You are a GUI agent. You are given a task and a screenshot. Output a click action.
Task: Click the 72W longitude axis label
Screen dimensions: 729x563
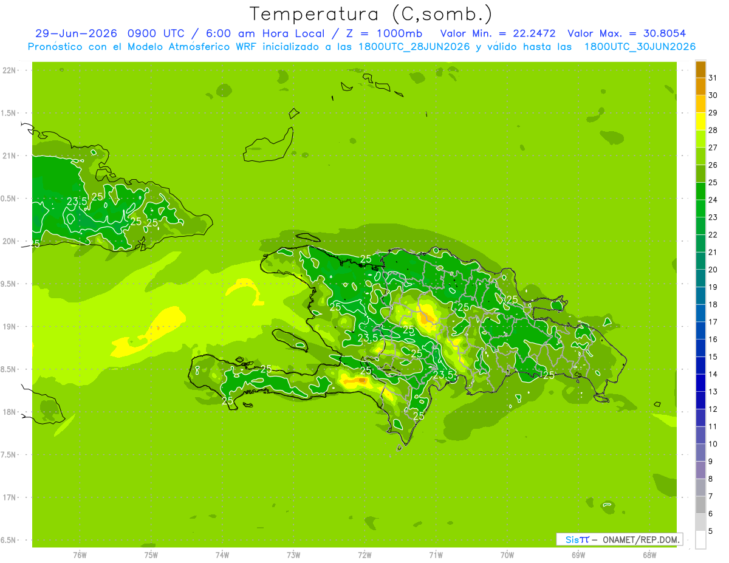pos(364,555)
